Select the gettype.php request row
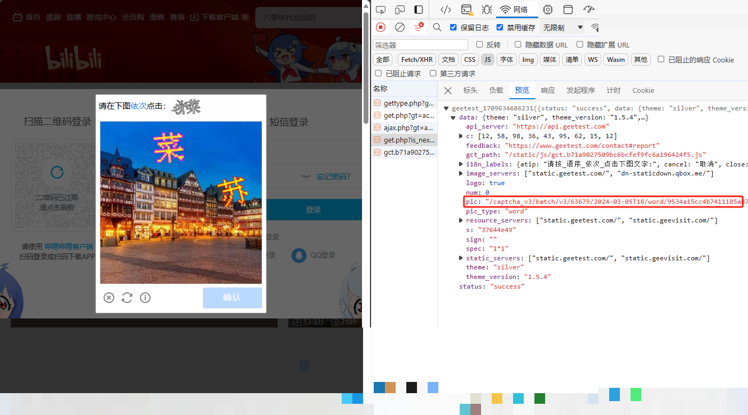The width and height of the screenshot is (748, 415). tap(404, 103)
